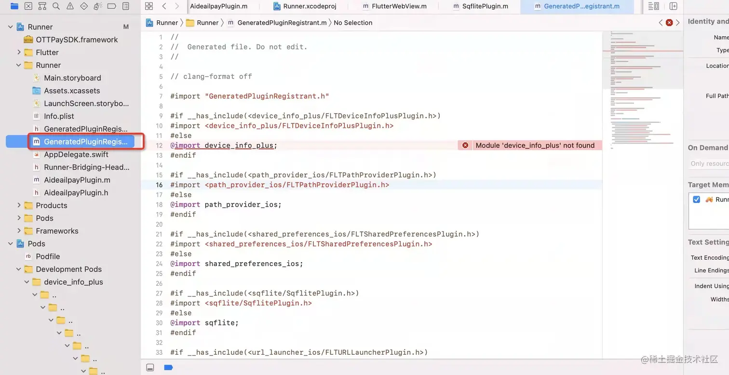The height and width of the screenshot is (375, 729).
Task: Open the AppDelegate.swift file
Action: (x=76, y=154)
